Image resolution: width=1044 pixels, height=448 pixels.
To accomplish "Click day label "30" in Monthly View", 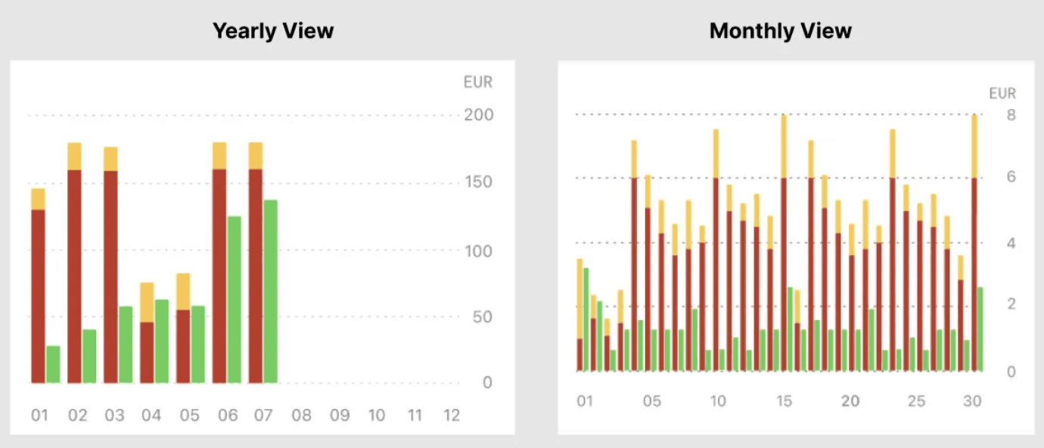I will click(972, 401).
